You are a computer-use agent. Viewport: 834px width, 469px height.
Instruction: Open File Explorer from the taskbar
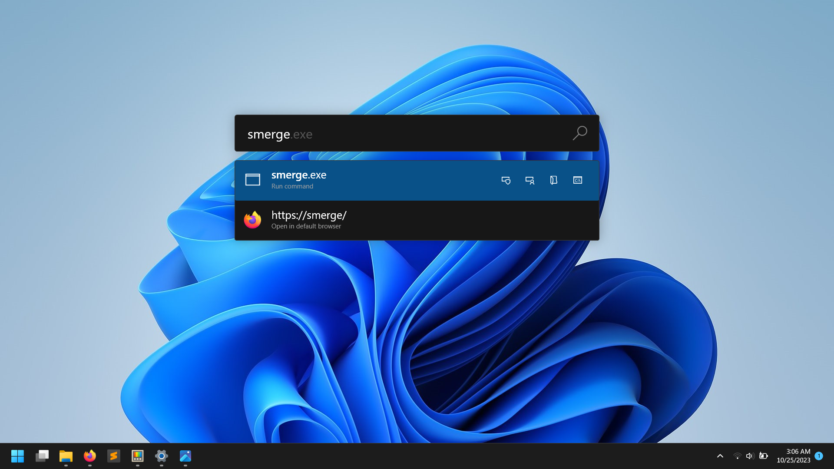click(x=66, y=456)
